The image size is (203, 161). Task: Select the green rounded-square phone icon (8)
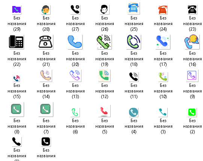(16, 109)
